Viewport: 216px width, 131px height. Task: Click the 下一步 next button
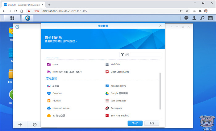click(135, 123)
